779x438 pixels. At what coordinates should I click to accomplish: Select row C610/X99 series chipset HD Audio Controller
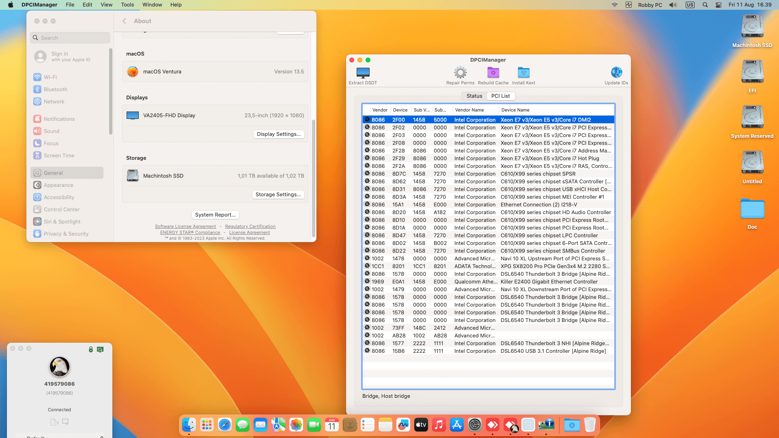tap(488, 212)
